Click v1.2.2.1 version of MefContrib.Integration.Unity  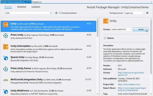[x=88, y=79]
